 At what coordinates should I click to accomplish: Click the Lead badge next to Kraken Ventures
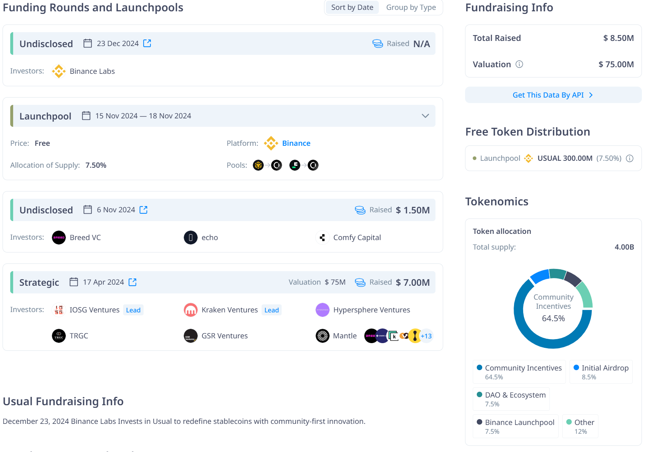coord(271,310)
